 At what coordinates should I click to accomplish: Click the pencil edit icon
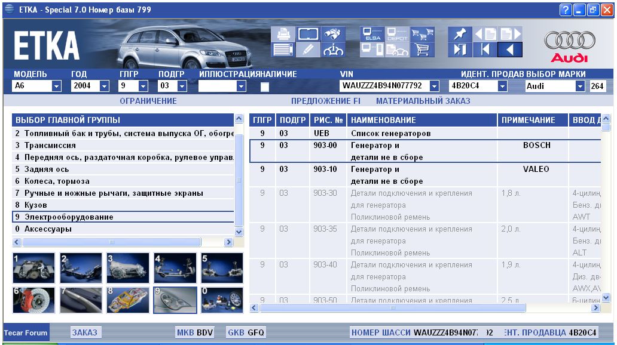pos(308,50)
